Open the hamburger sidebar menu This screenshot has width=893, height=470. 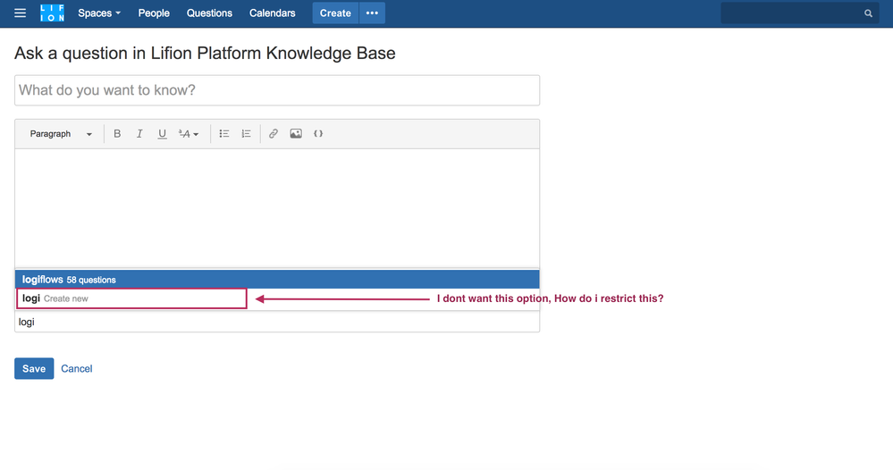[x=20, y=13]
